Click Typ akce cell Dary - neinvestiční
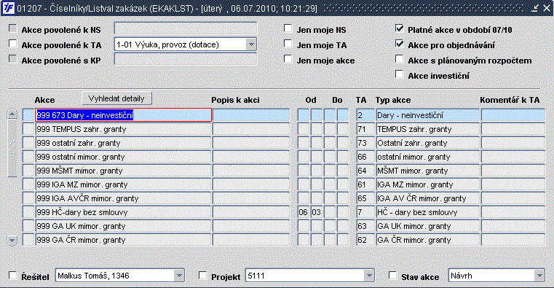Screen dimensions: 554x288 pyautogui.click(x=427, y=115)
